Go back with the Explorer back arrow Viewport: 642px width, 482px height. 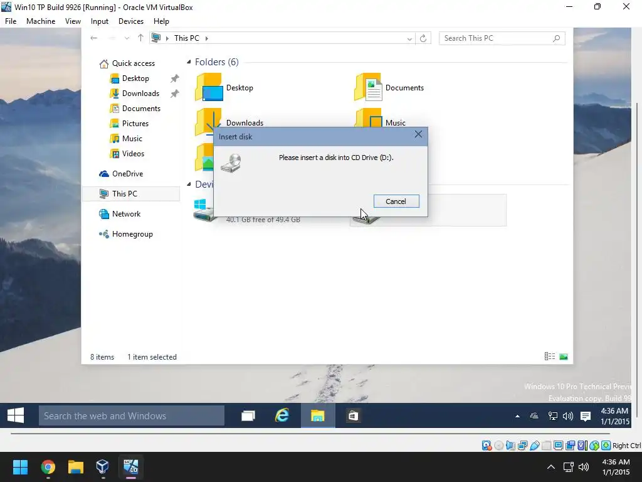click(94, 38)
